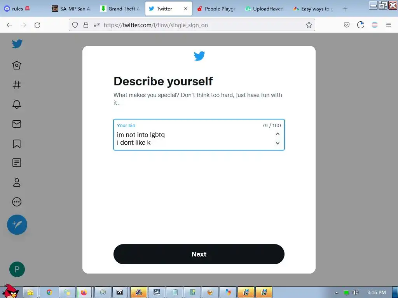Click the Describe yourself heading
This screenshot has height=298, width=398.
163,81
